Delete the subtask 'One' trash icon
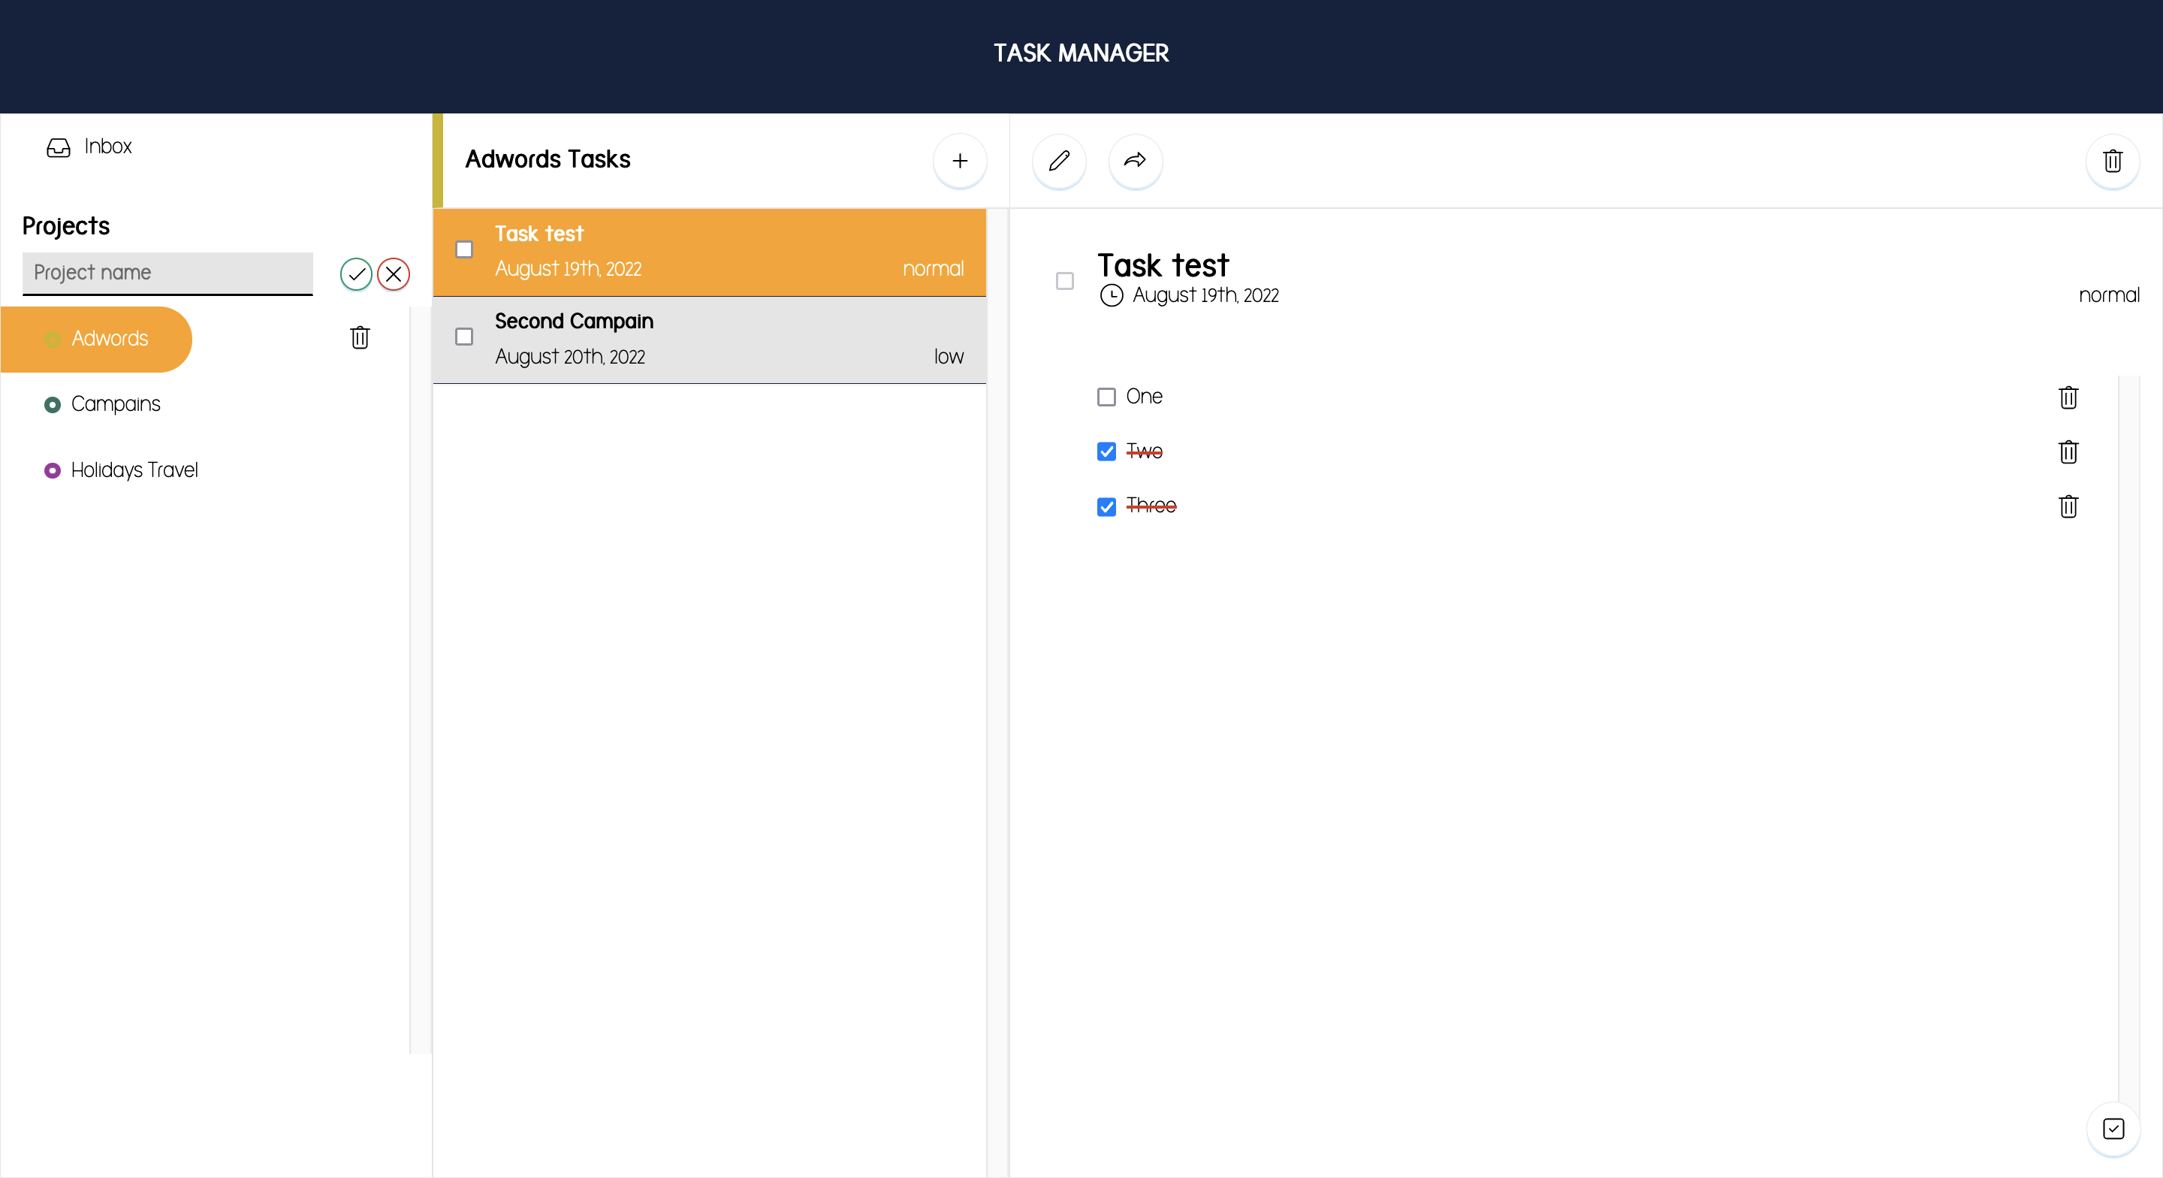 click(2068, 397)
